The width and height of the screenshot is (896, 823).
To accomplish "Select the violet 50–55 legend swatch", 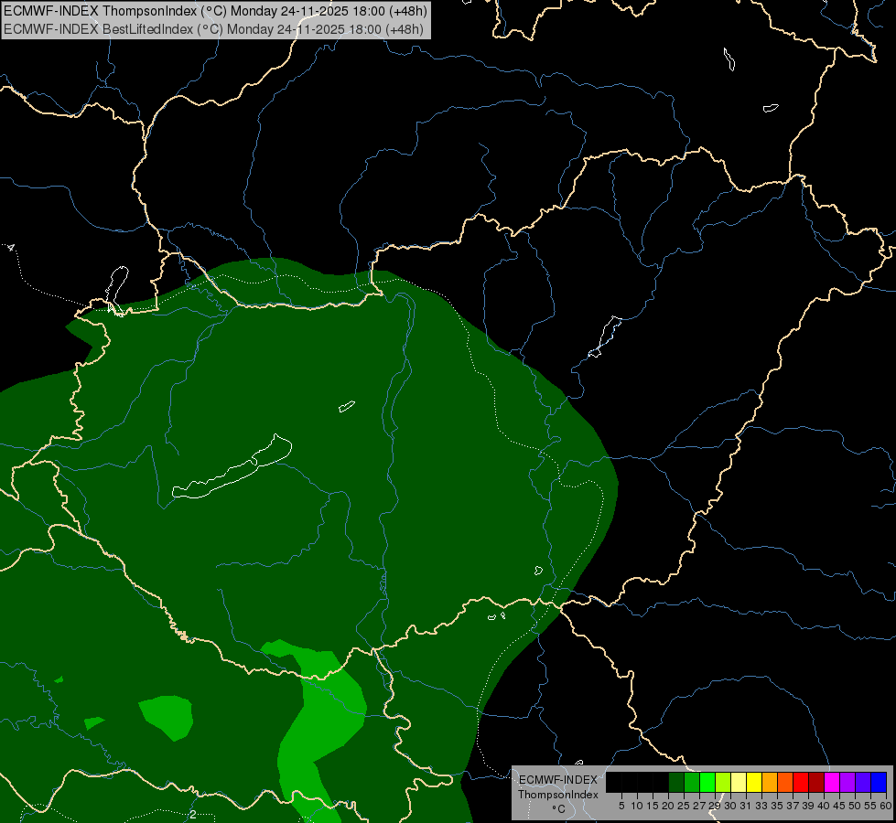I will point(863,782).
